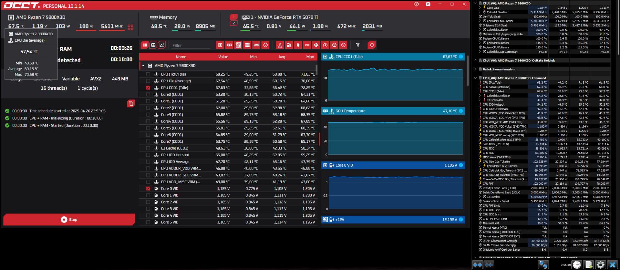Filter sensors by motherboard device
Screen dimensions: 620x270
[x=238, y=45]
